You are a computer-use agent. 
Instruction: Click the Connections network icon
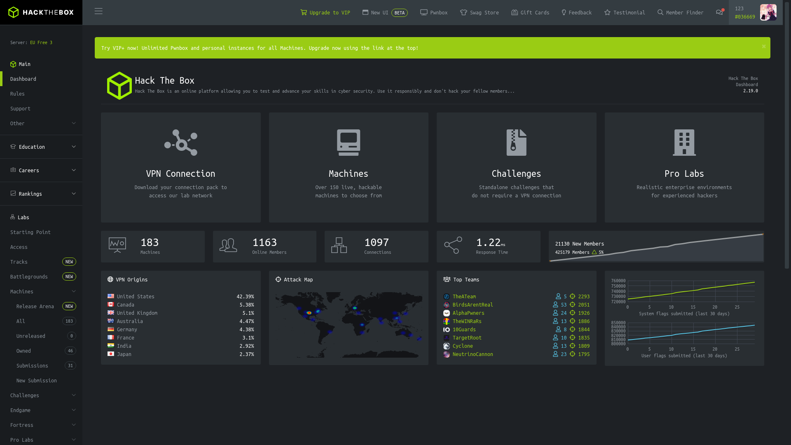tap(339, 245)
